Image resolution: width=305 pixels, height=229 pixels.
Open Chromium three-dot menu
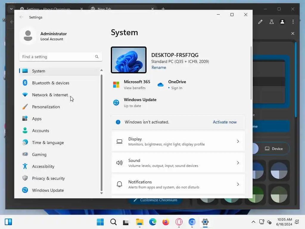pos(293,22)
